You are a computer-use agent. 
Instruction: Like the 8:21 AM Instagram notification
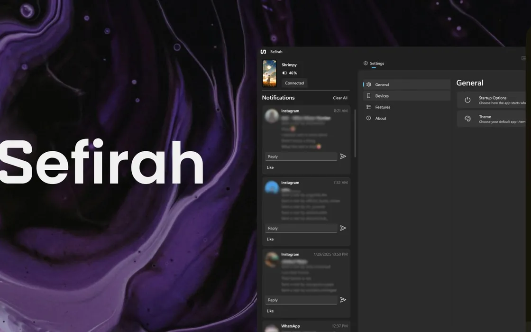click(270, 167)
